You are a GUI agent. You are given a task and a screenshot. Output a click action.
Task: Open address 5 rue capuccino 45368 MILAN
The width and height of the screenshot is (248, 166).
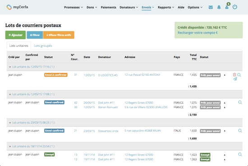coord(142,131)
